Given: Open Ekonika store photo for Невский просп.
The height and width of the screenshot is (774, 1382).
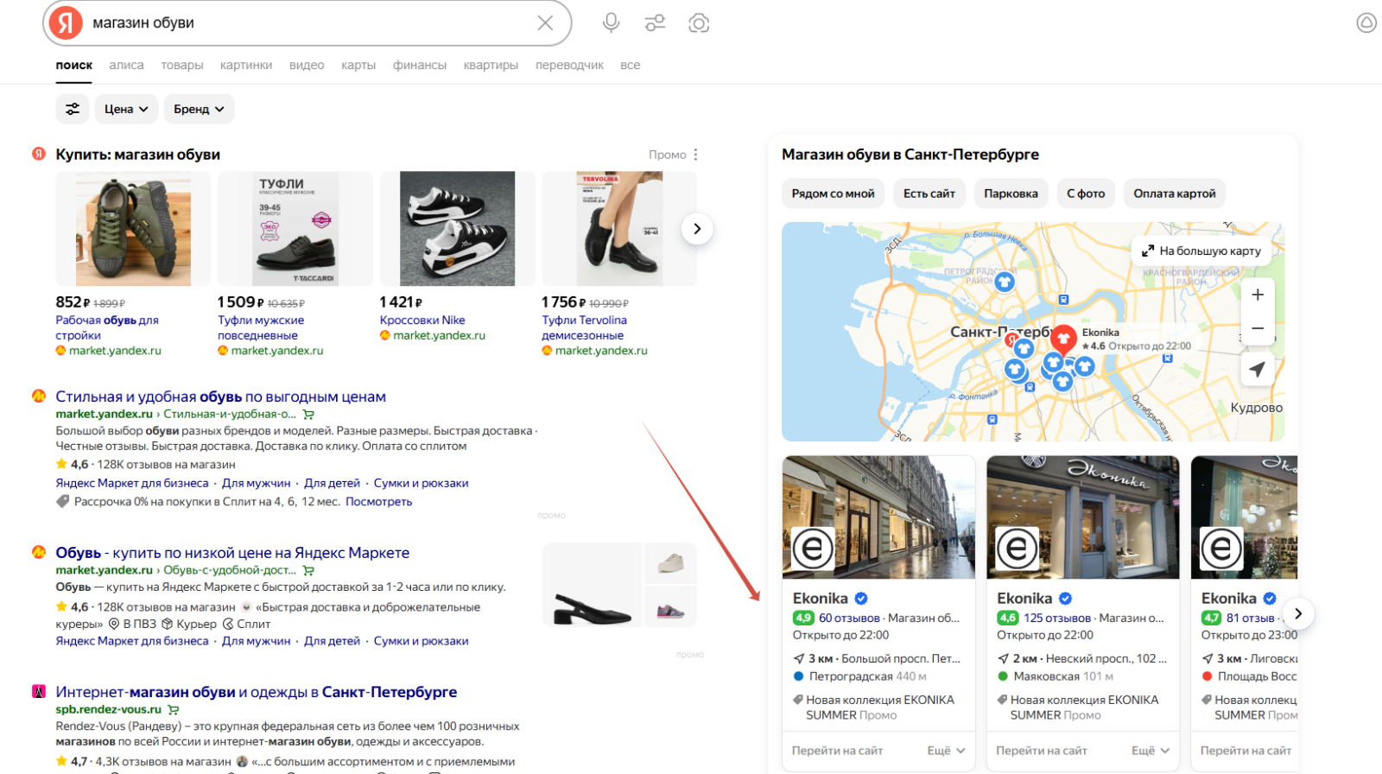Looking at the screenshot, I should coord(1083,517).
